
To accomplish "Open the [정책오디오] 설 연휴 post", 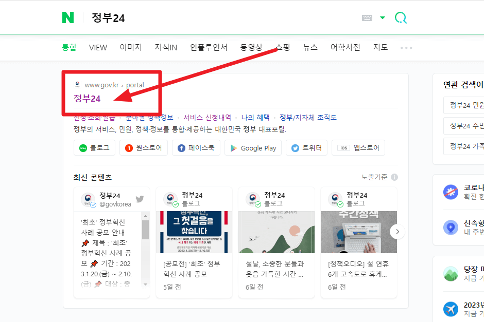I will (358, 269).
